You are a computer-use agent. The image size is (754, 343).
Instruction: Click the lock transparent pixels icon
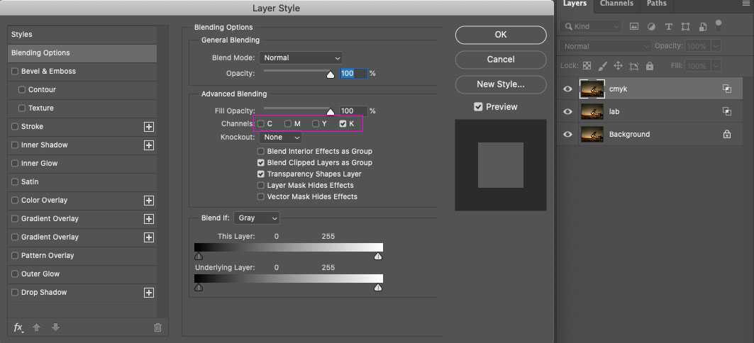coord(587,66)
